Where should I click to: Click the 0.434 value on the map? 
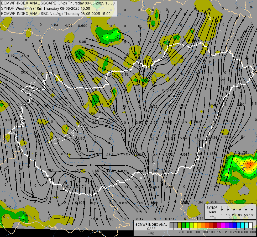click(x=212, y=137)
